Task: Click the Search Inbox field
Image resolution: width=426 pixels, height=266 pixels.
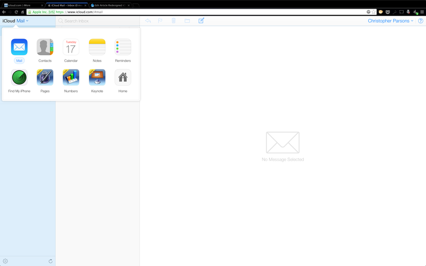Action: pos(96,21)
